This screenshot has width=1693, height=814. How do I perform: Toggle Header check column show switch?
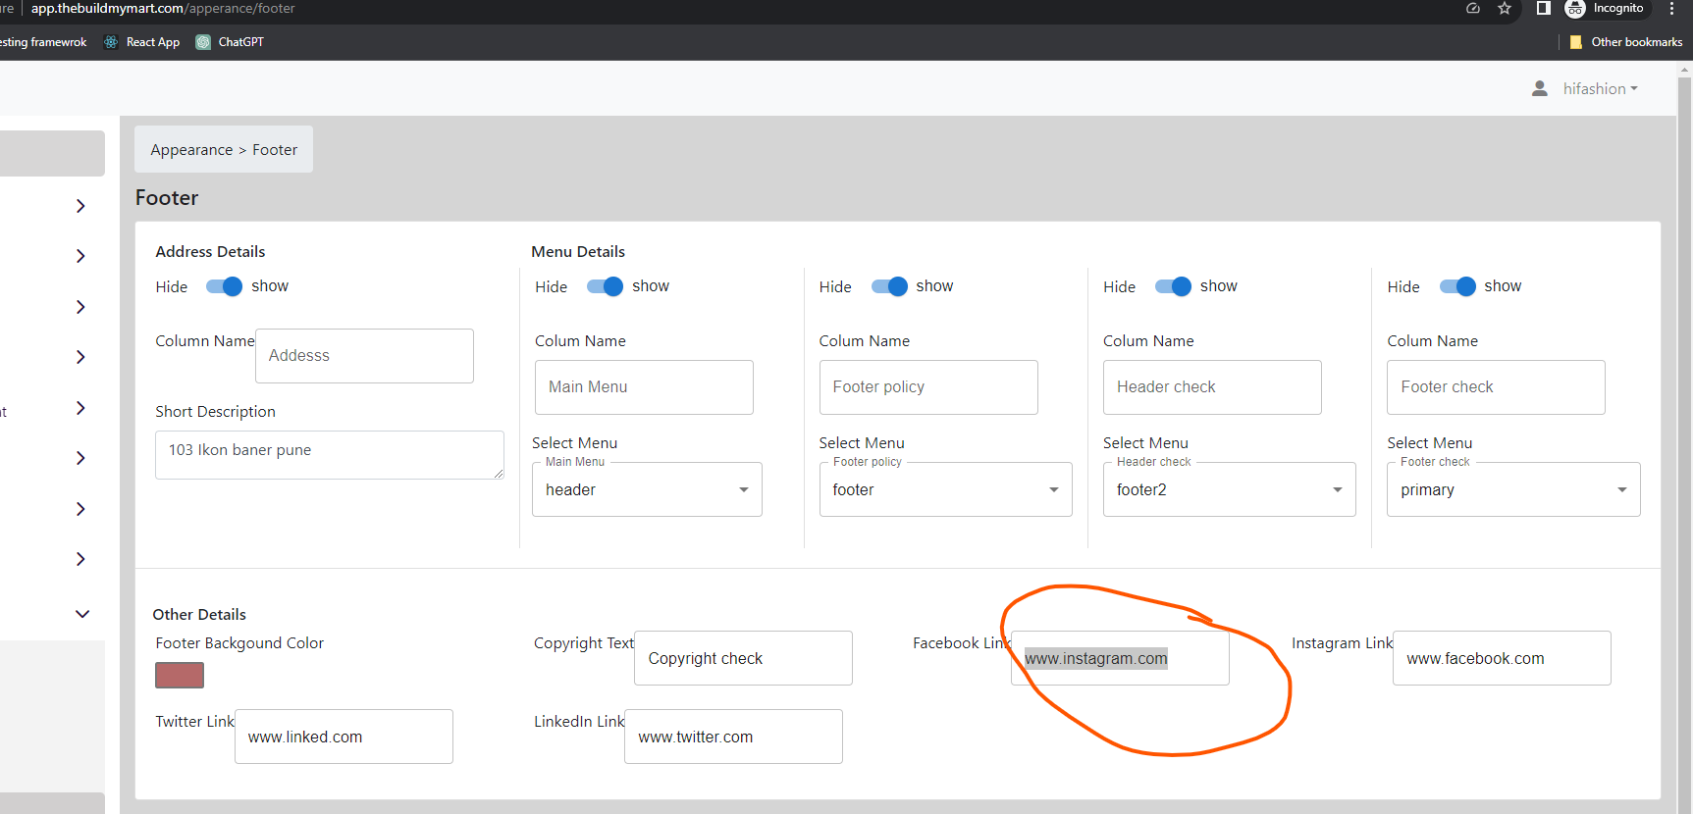(1173, 286)
